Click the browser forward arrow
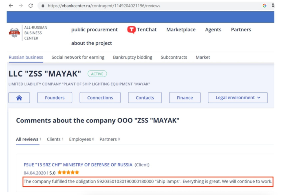 (21, 6)
